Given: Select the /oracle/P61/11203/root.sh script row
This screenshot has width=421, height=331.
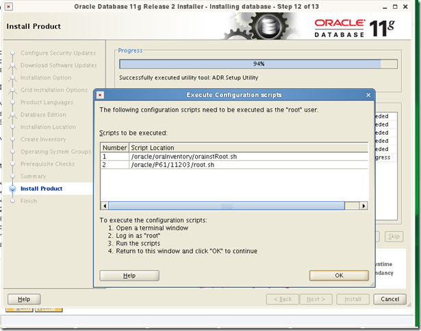Looking at the screenshot, I should click(x=234, y=165).
